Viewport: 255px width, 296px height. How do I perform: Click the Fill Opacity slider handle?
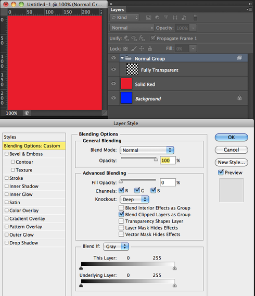121,181
